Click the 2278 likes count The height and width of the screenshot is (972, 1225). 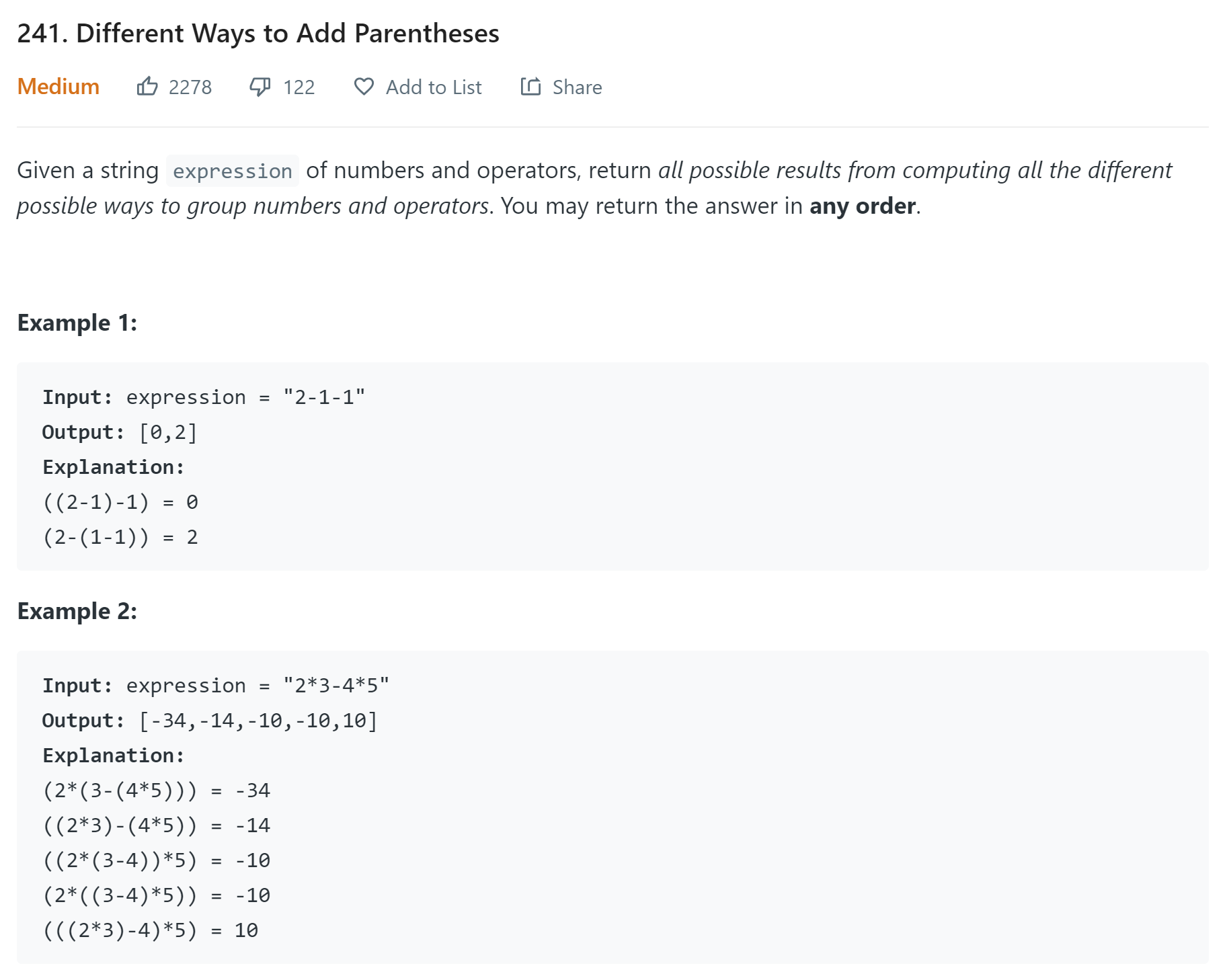pos(190,87)
